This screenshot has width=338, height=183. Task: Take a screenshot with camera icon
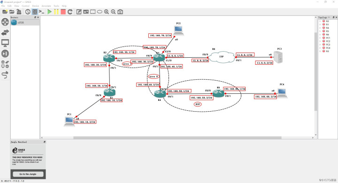pyautogui.click(x=120, y=12)
